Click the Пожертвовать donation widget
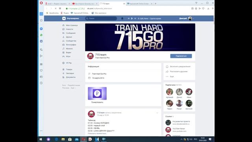The image size is (252, 142). [x=97, y=95]
